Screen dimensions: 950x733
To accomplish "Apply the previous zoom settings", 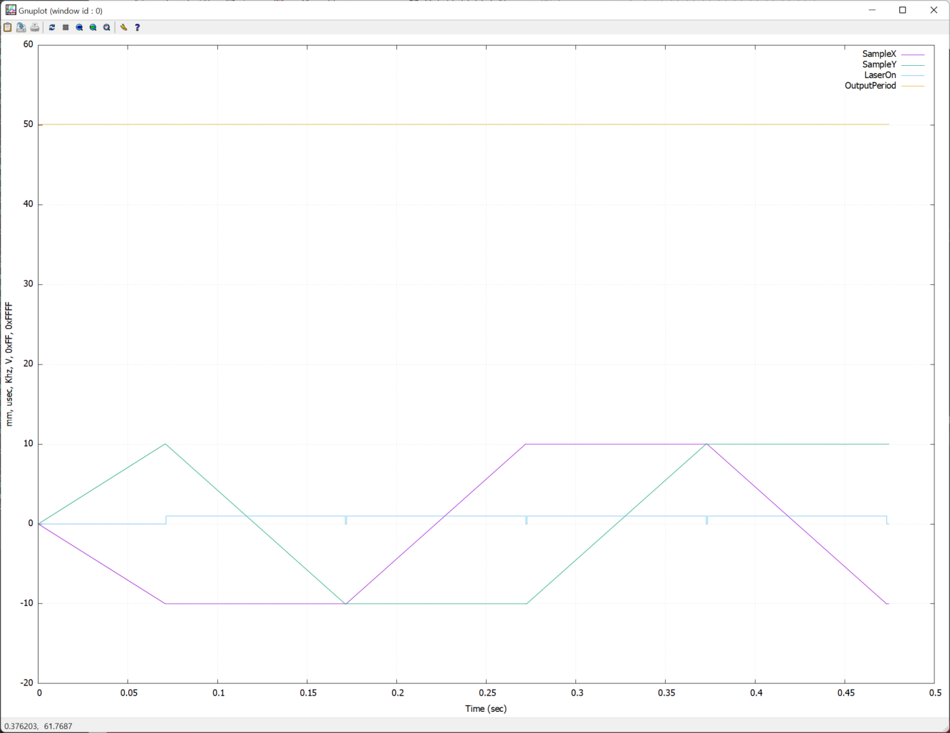I will (x=79, y=27).
